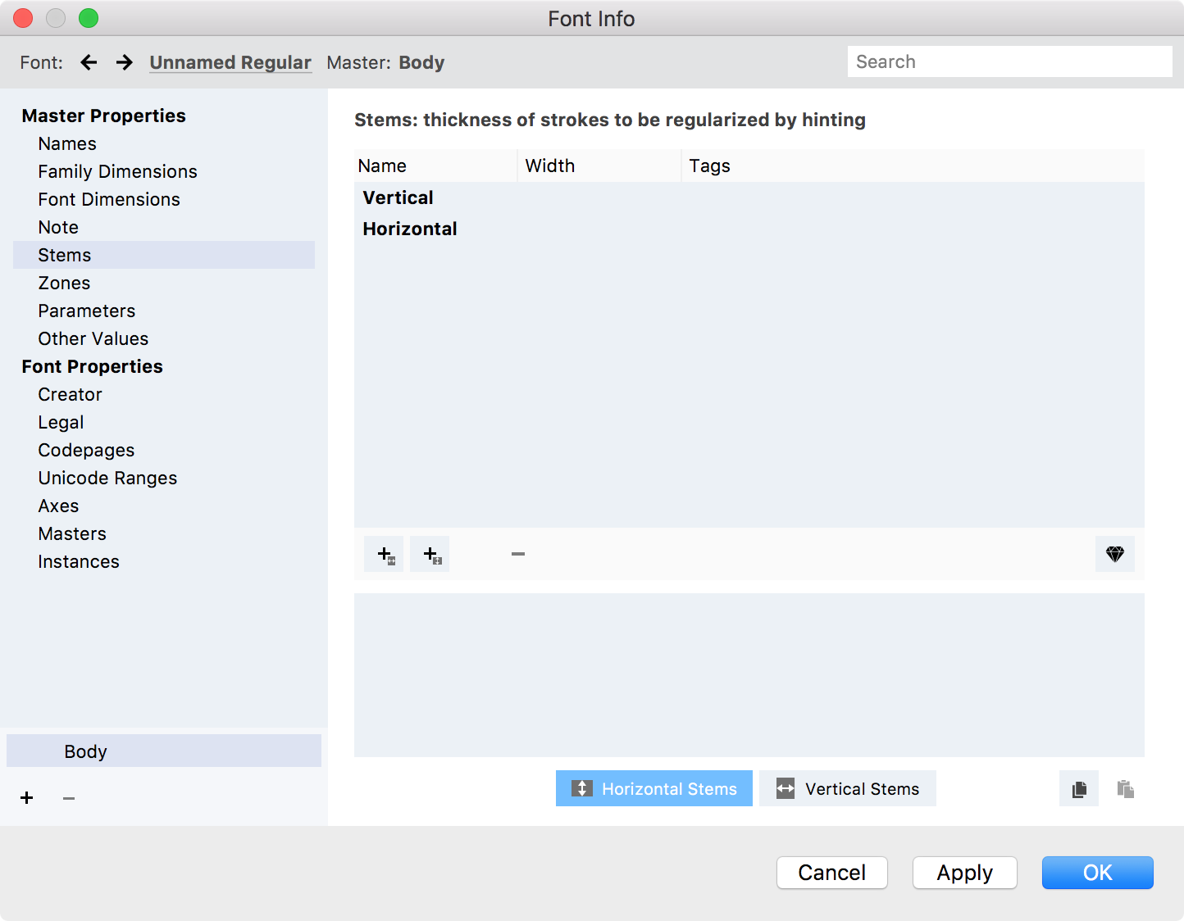Open the Instances section
The width and height of the screenshot is (1184, 921).
click(x=164, y=561)
